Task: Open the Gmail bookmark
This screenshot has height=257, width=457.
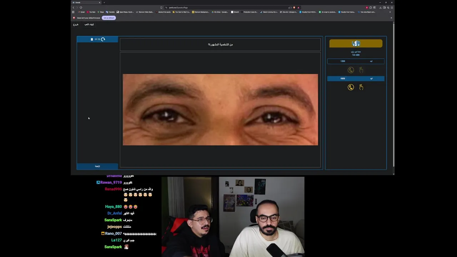Action: click(x=81, y=12)
